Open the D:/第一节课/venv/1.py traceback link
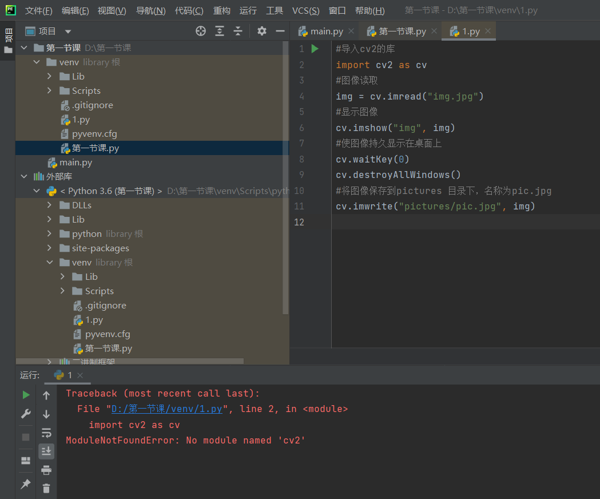 (166, 409)
